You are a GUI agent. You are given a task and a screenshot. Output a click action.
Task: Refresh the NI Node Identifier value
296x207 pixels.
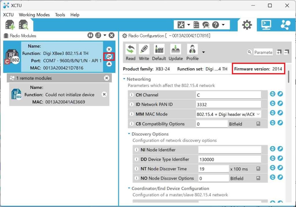272,149
